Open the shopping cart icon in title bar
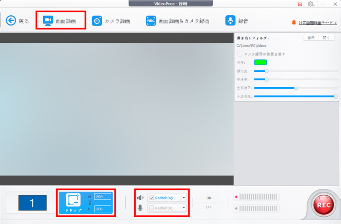The width and height of the screenshot is (341, 224). [299, 4]
